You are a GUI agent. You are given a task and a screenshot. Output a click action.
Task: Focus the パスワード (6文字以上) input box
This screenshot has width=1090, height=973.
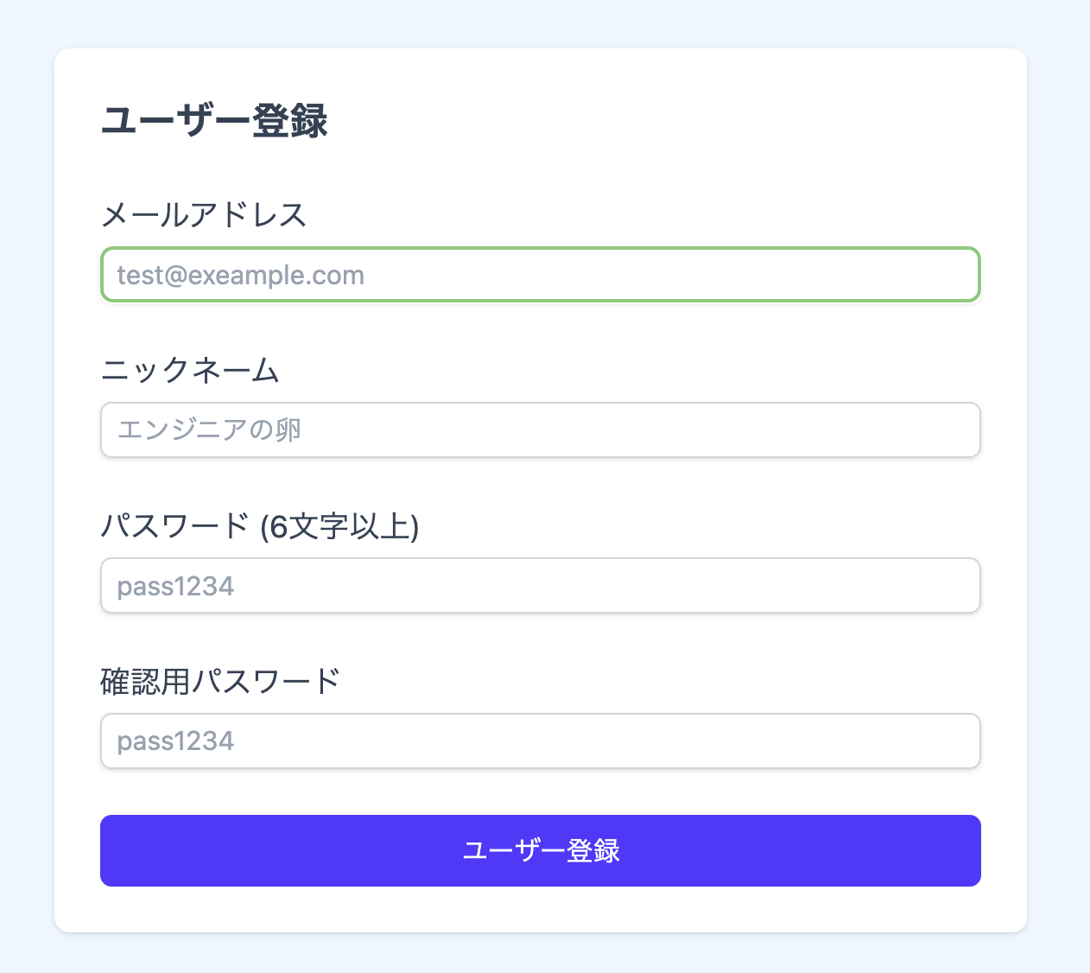click(540, 586)
